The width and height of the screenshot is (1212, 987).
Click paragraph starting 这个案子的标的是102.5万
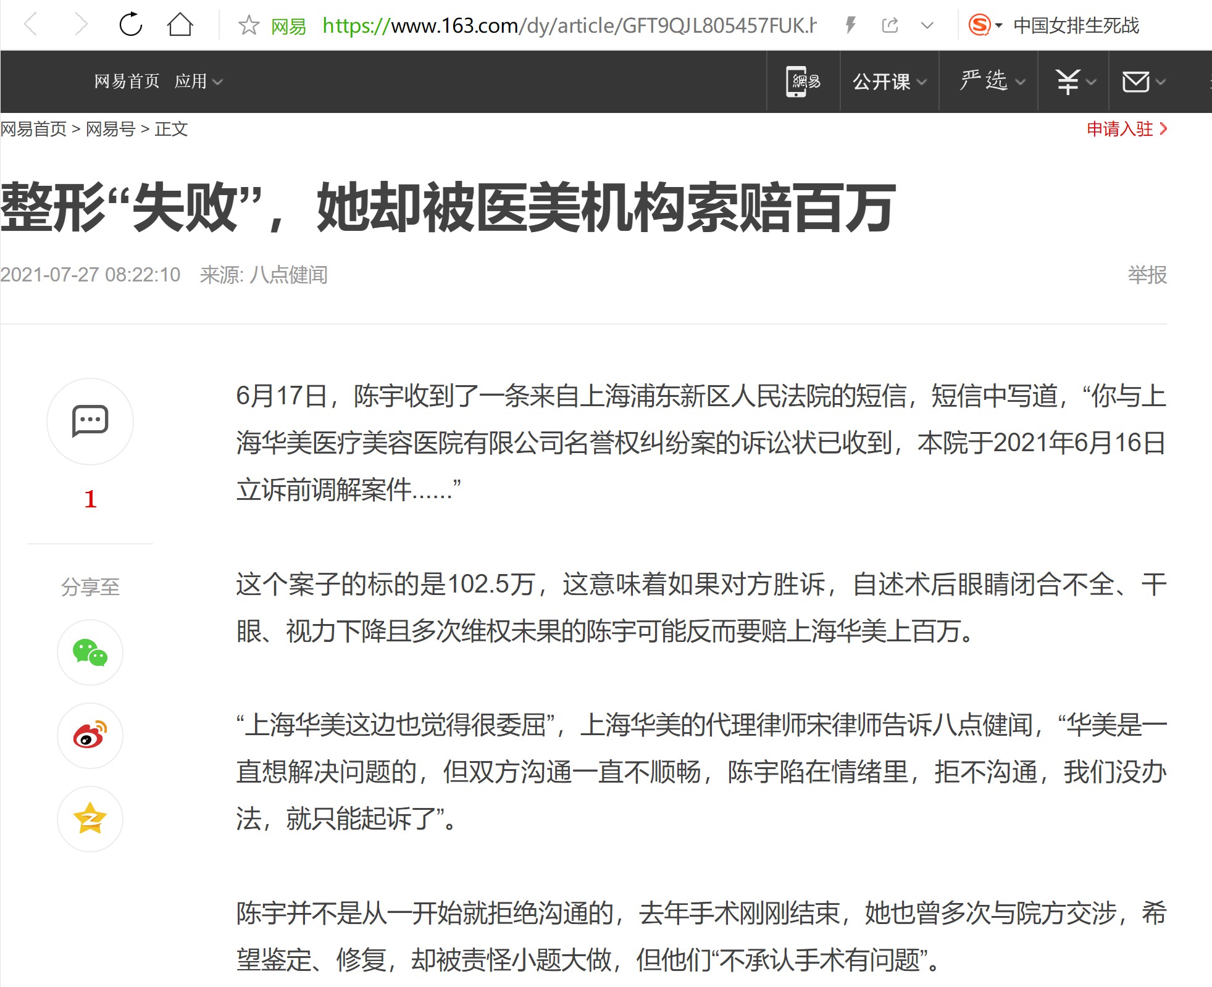701,608
